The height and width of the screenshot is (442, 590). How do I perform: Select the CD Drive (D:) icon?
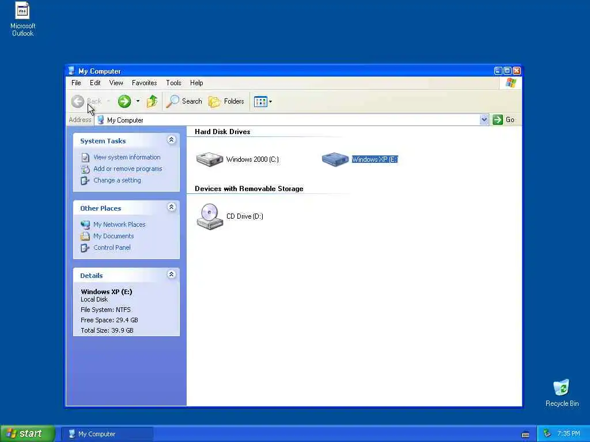click(210, 216)
